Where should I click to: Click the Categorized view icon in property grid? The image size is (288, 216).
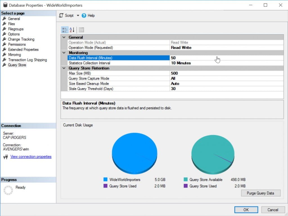click(64, 30)
